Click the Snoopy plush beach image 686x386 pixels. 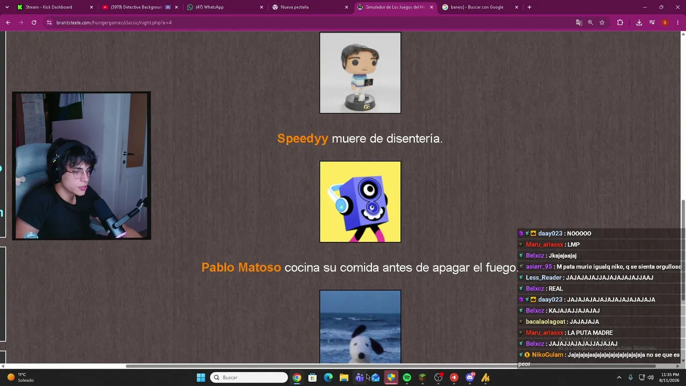point(360,327)
